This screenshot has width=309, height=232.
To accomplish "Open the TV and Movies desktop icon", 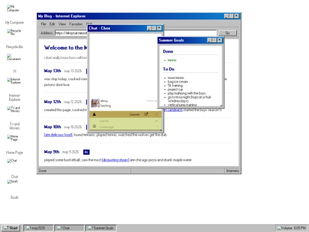I will 14,109.
